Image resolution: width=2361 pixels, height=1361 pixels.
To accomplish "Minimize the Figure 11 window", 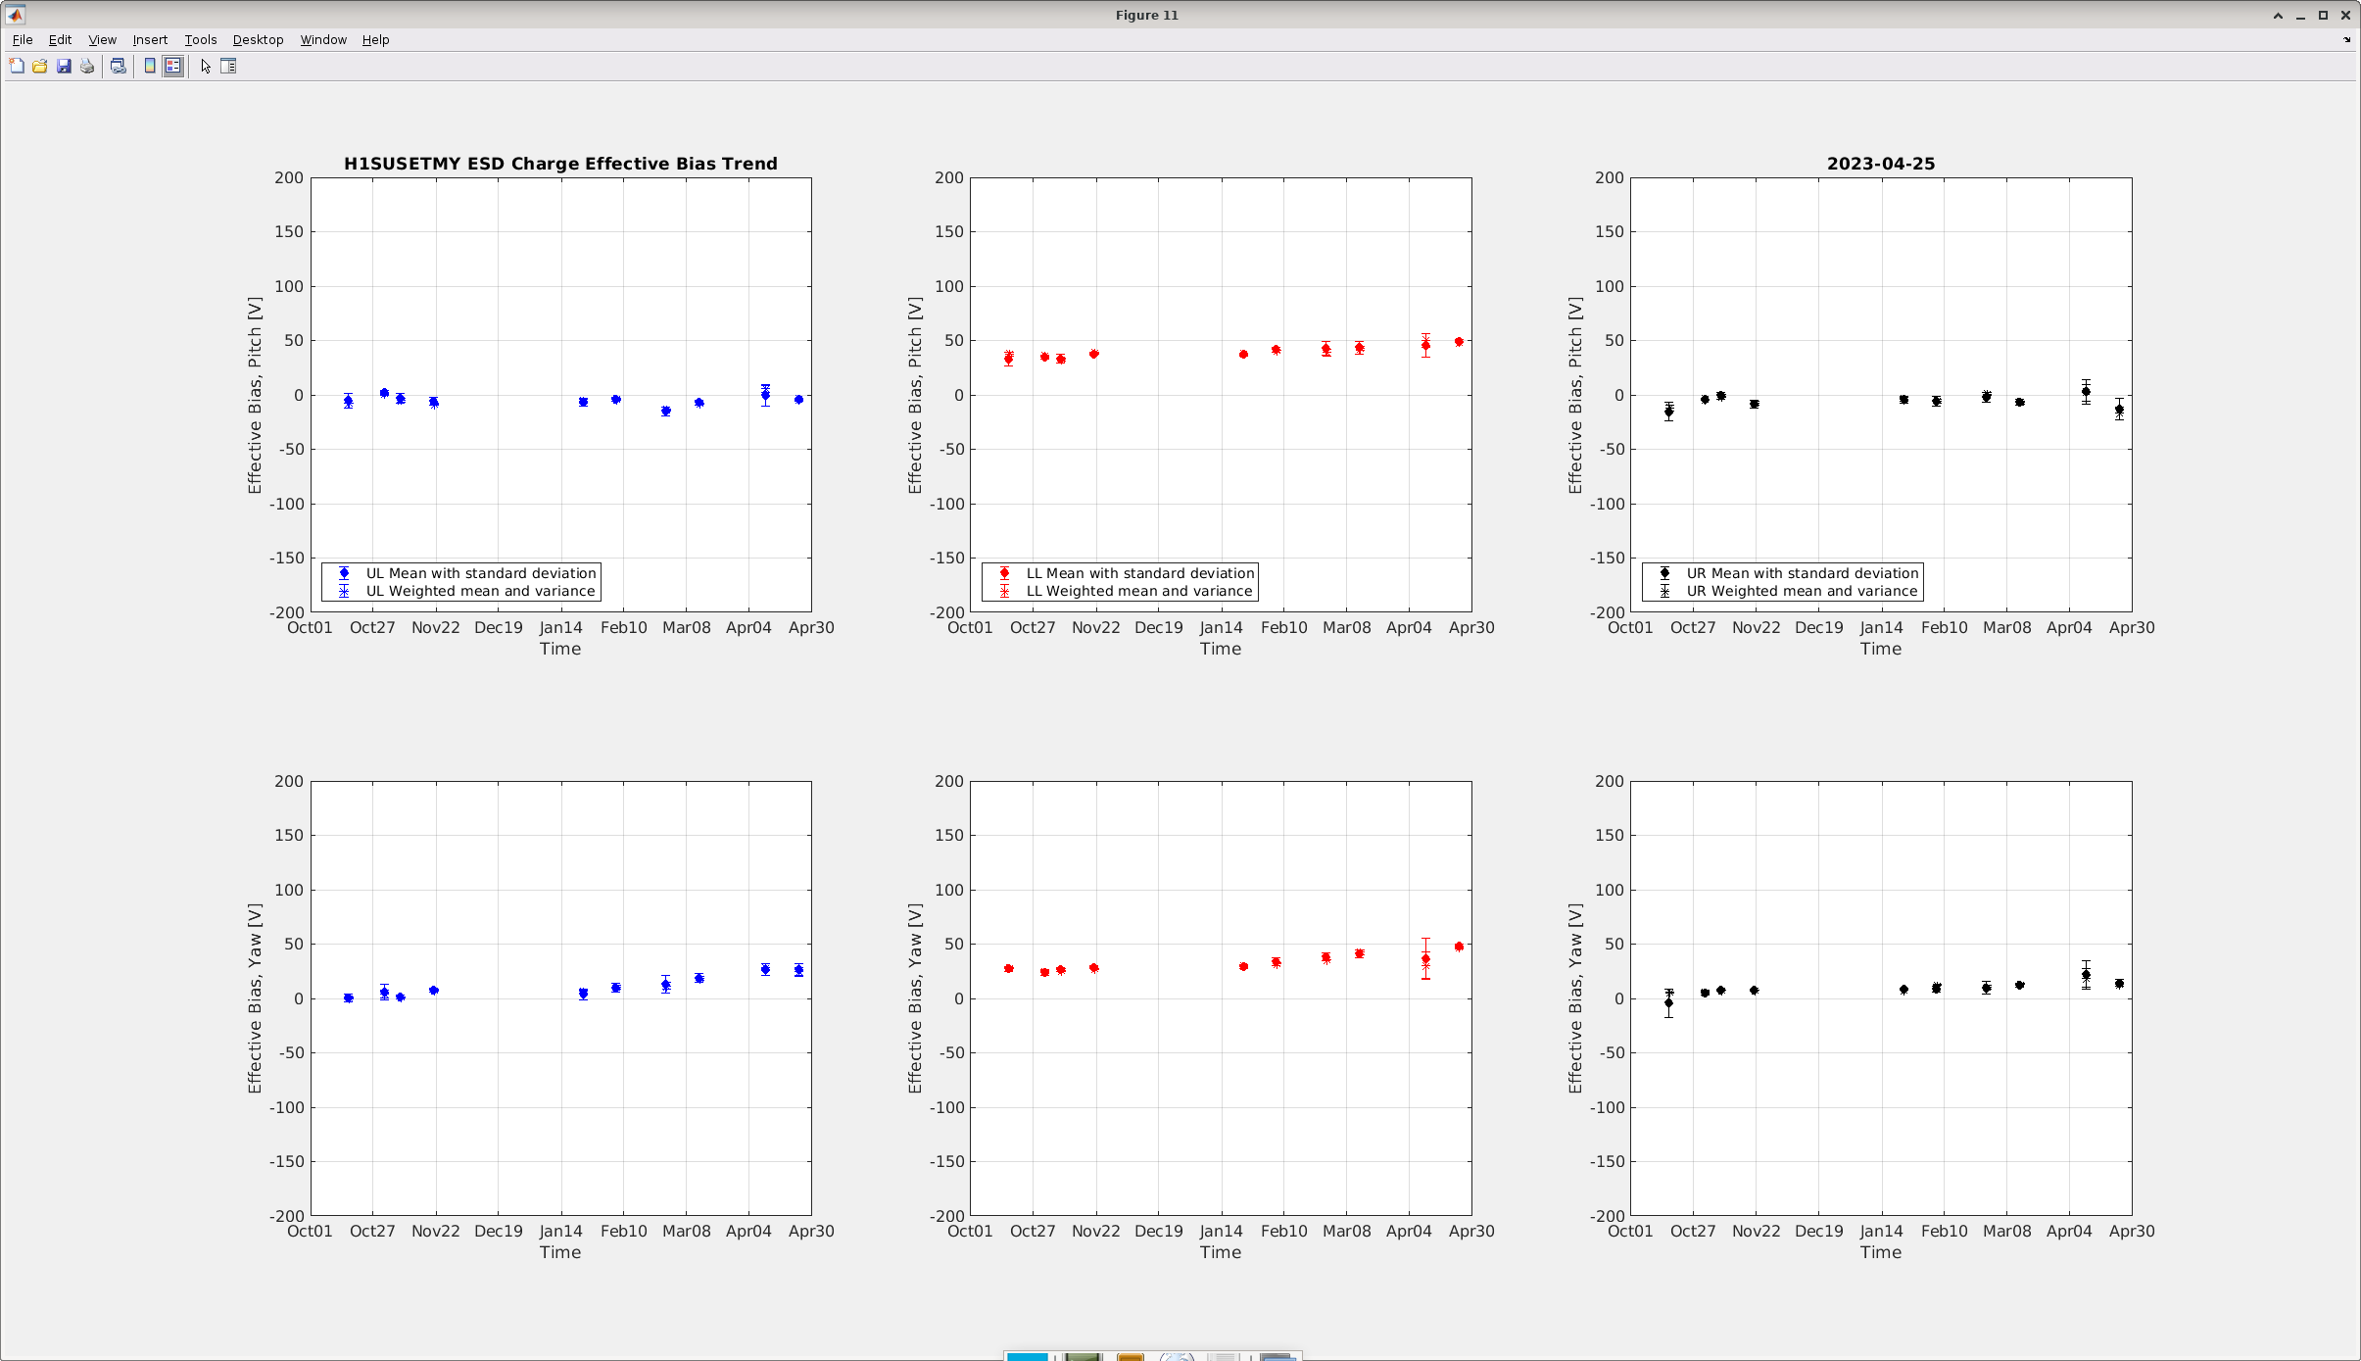I will point(2300,16).
